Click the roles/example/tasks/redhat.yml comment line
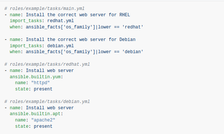Viewport: 224px width, 134px height. coord(47,64)
